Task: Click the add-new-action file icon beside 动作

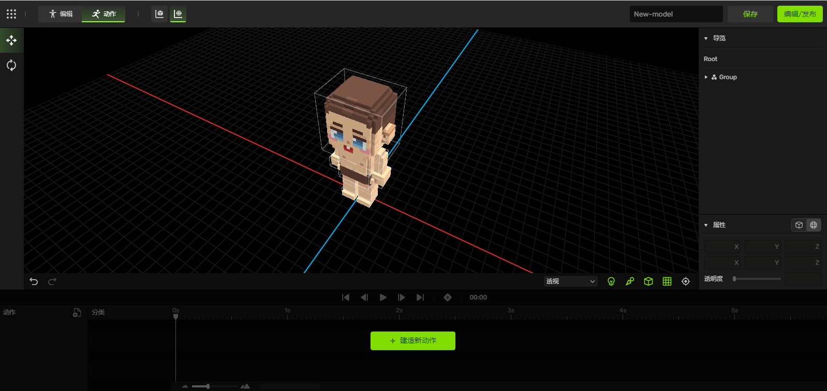Action: pyautogui.click(x=77, y=312)
